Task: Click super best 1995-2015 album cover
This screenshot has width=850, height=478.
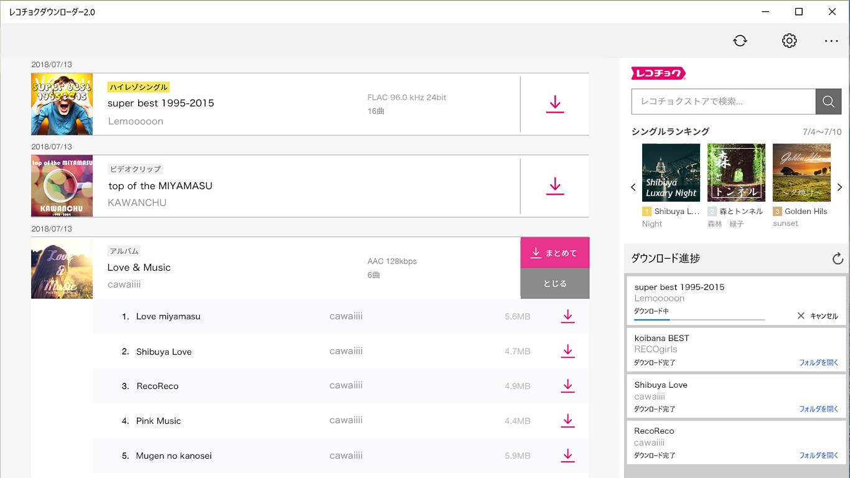Action: click(62, 104)
